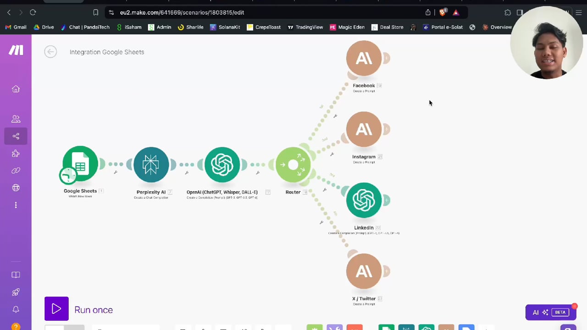Open Templates puzzle icon in sidebar
This screenshot has width=587, height=330.
16,154
